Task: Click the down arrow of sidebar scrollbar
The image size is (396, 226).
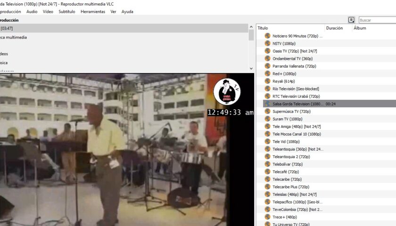Action: [x=251, y=68]
